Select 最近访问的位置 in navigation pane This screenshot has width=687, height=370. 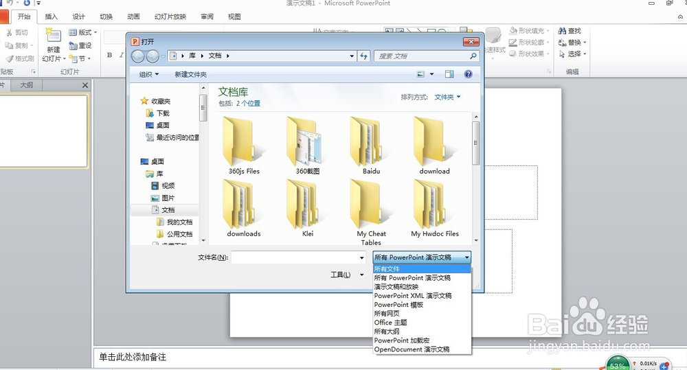(x=173, y=137)
